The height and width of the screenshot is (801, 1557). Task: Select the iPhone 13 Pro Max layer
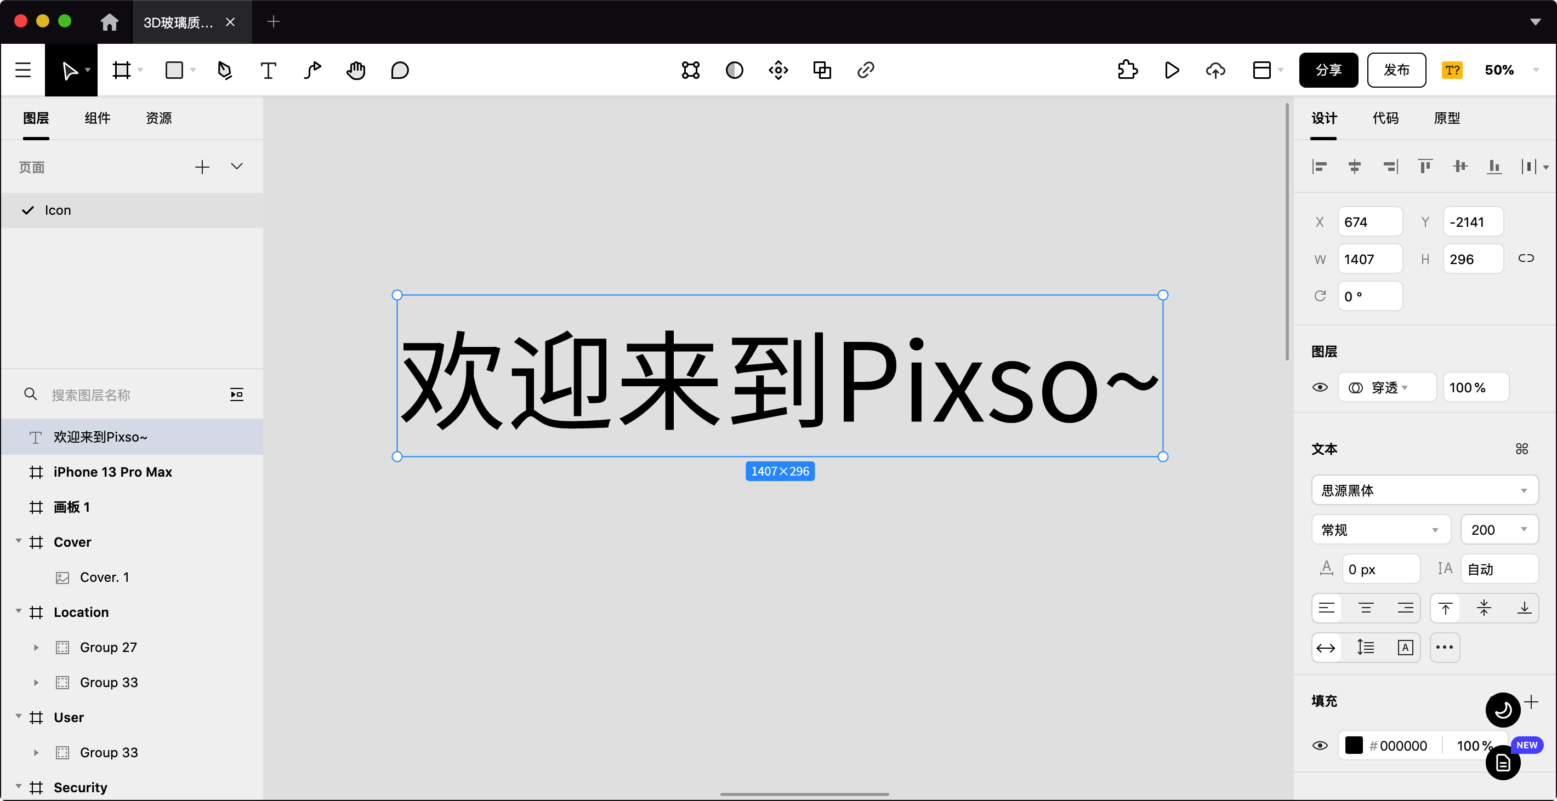click(x=132, y=472)
